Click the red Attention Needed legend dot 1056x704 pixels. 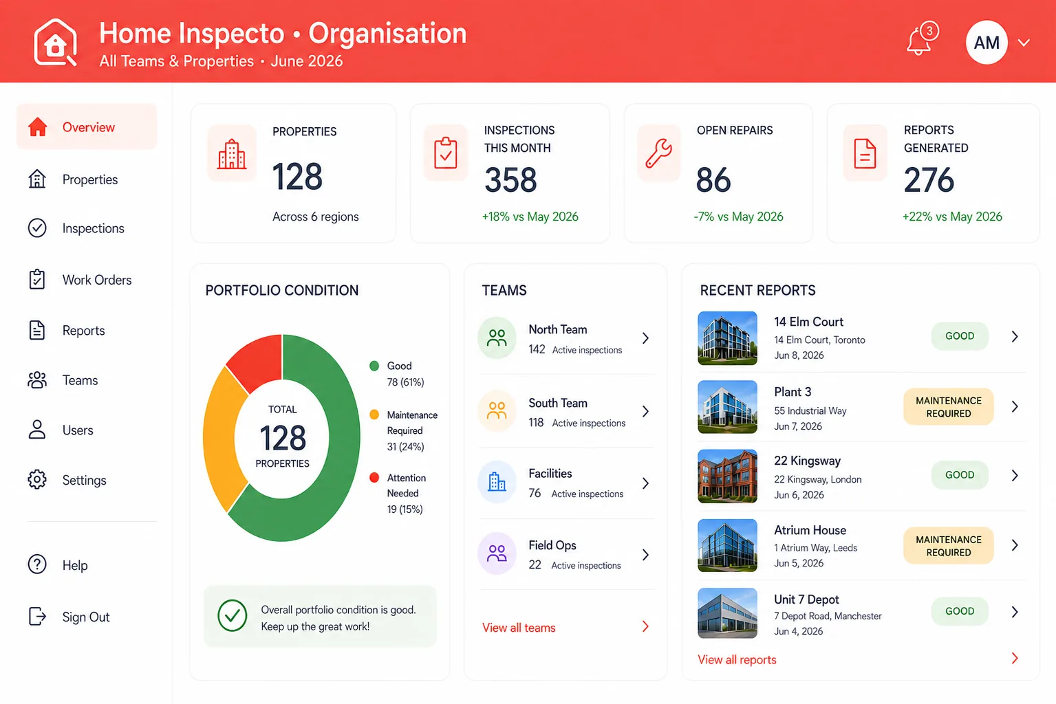[374, 477]
